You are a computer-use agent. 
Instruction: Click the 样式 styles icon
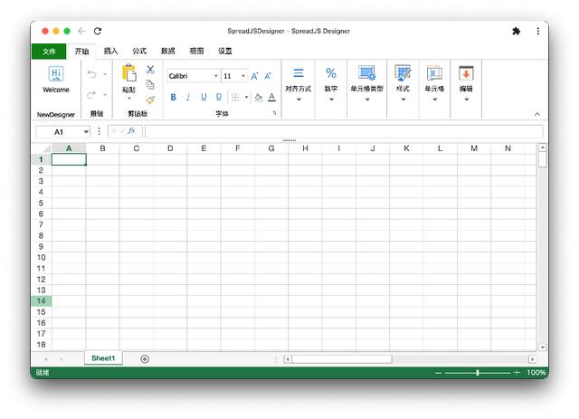click(x=403, y=73)
